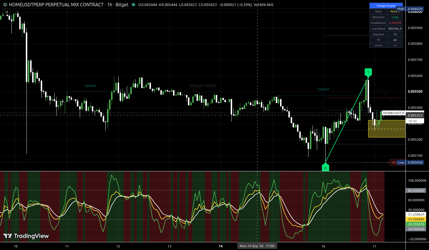Click the Bitget exchange label
This screenshot has width=429, height=250.
(122, 5)
